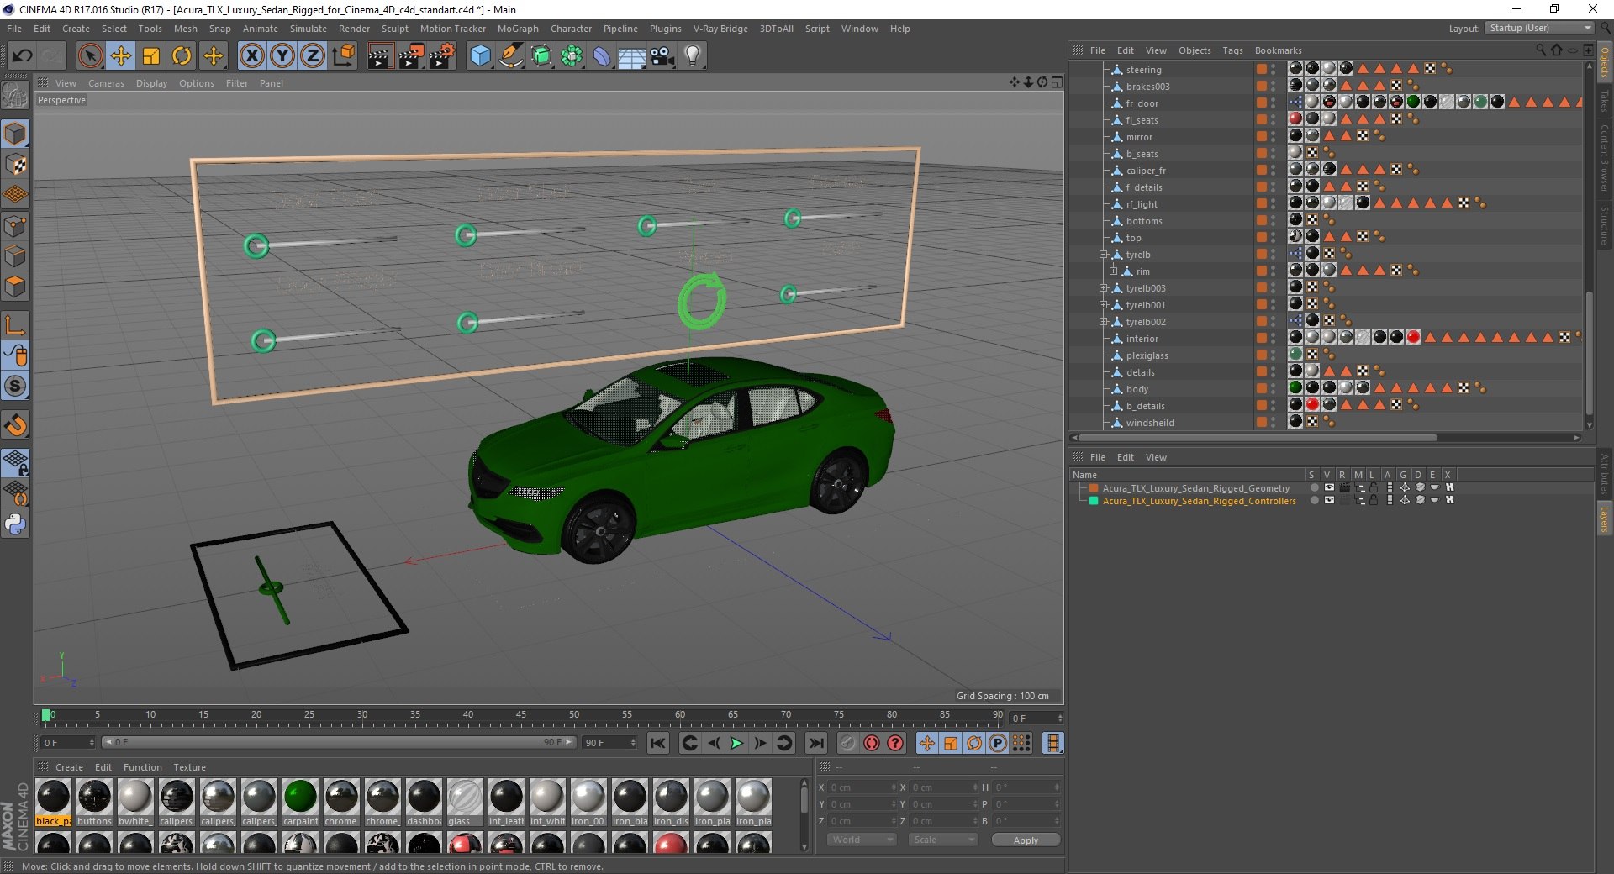Expand the tyrelb002 tree node
Screen dimensions: 1614x874
coord(1104,322)
